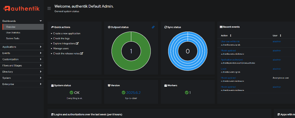Click the Version heading icon
The width and height of the screenshot is (295, 118).
click(109, 86)
